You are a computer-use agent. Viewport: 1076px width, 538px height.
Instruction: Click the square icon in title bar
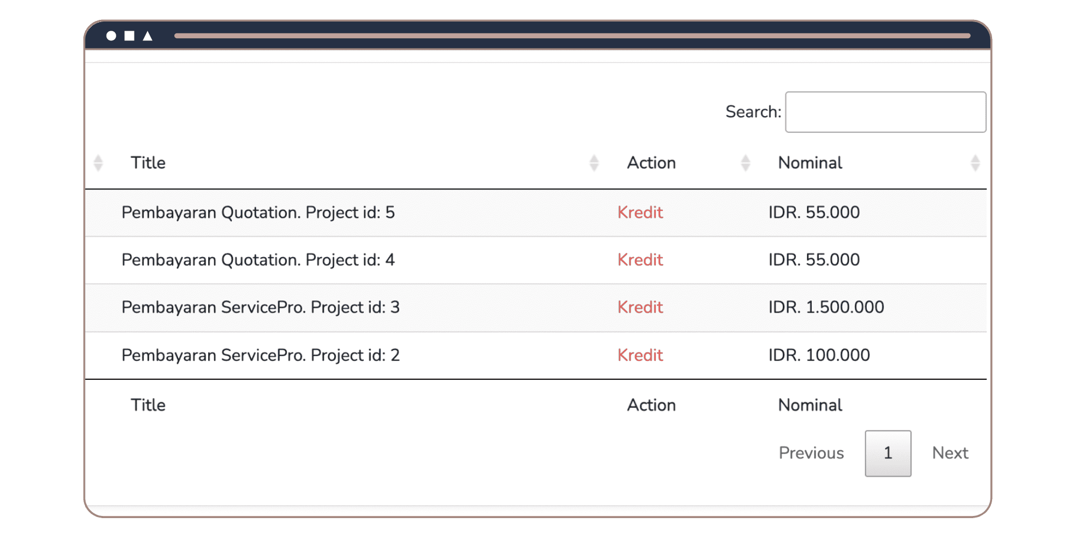(130, 36)
